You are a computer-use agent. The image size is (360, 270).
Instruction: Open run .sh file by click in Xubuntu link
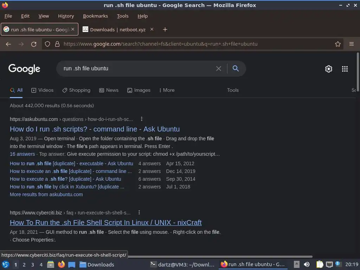tap(67, 187)
